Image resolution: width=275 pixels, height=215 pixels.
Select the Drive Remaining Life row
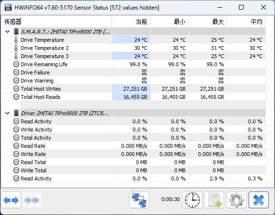[134, 64]
